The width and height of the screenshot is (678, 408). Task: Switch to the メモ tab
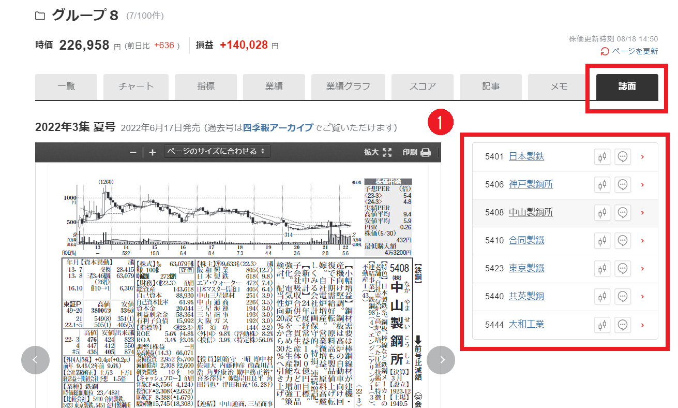(559, 87)
